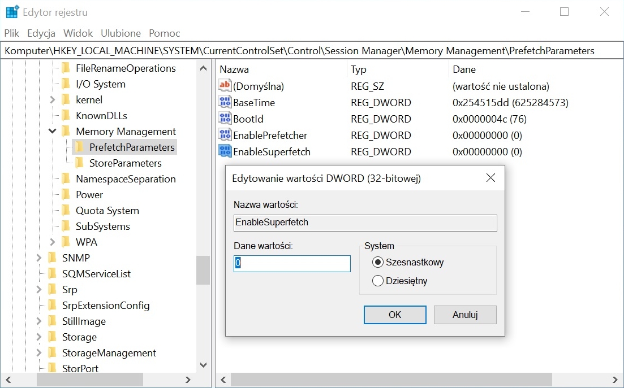Select the EnableSuperfetch value icon

point(225,152)
